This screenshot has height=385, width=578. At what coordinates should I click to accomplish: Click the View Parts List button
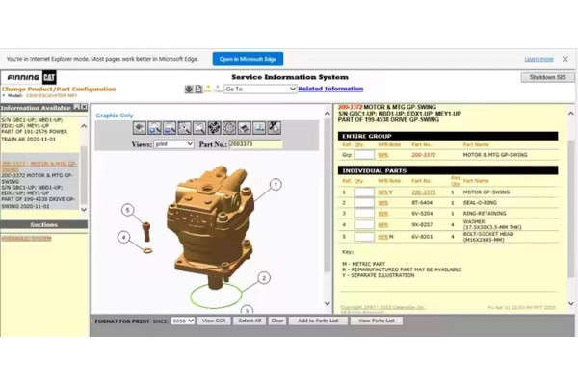coord(376,321)
